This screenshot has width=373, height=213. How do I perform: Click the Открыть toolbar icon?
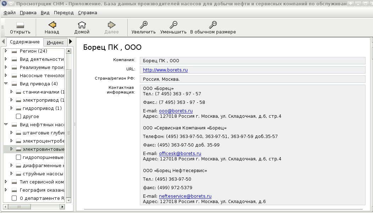20,25
